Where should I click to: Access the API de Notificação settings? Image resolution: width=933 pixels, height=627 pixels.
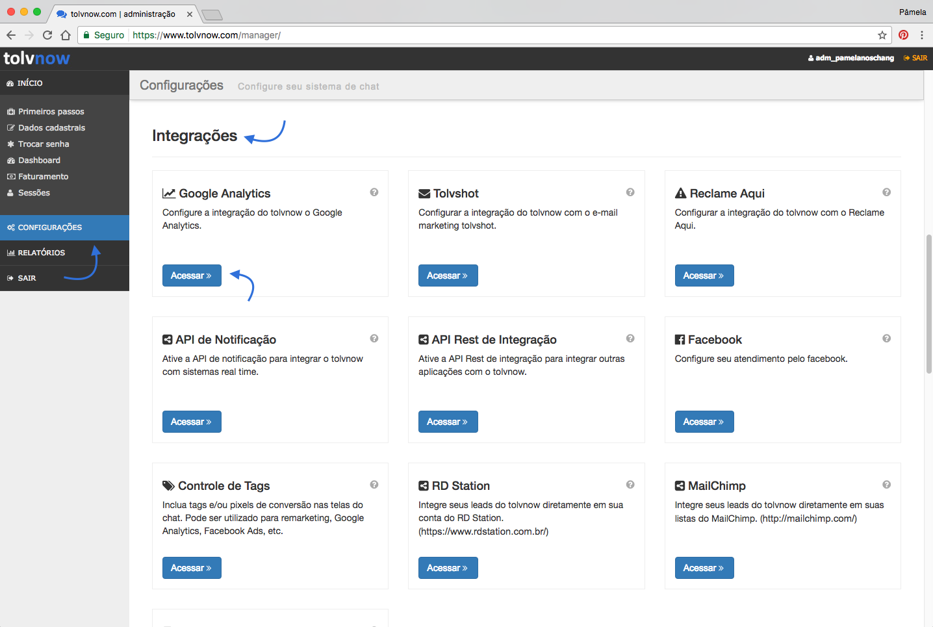click(192, 422)
